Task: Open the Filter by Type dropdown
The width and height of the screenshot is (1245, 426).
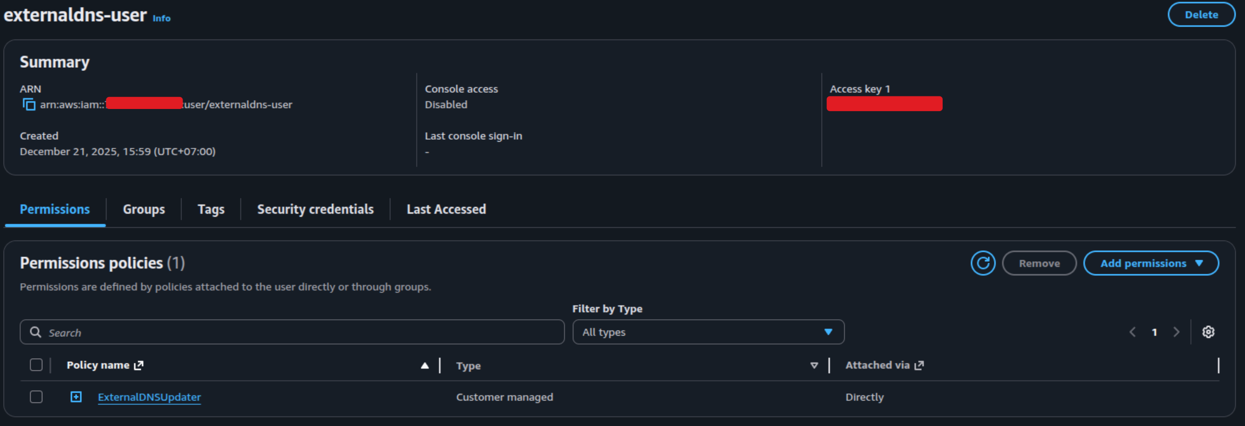Action: pos(708,332)
